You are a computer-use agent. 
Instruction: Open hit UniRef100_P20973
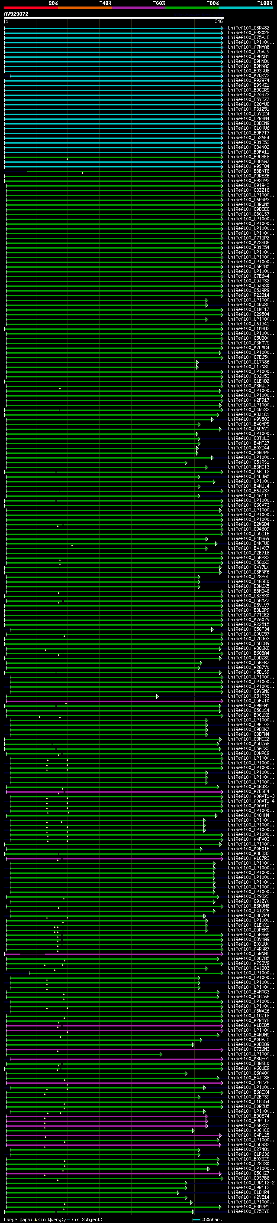[248, 95]
